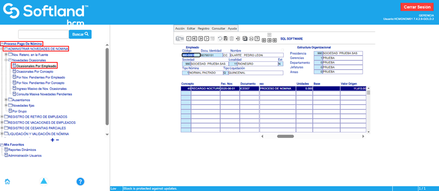Click the exit door icon in the toolbar

[237, 39]
